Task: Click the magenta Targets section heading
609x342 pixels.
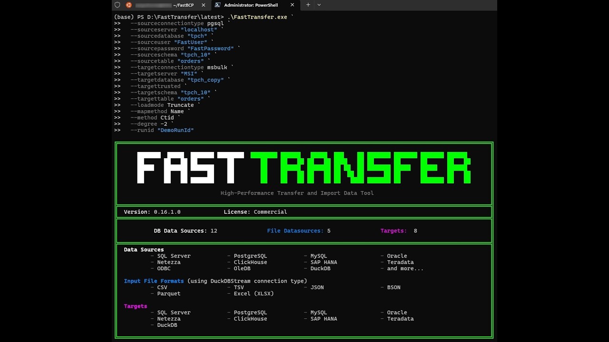Action: (136, 306)
